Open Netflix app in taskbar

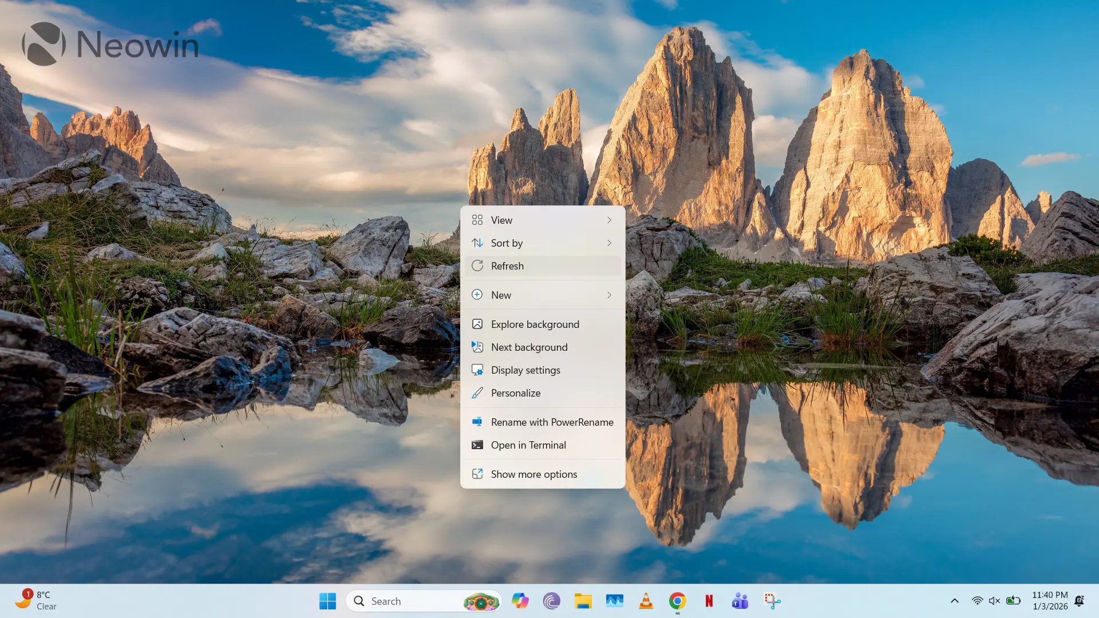[709, 601]
